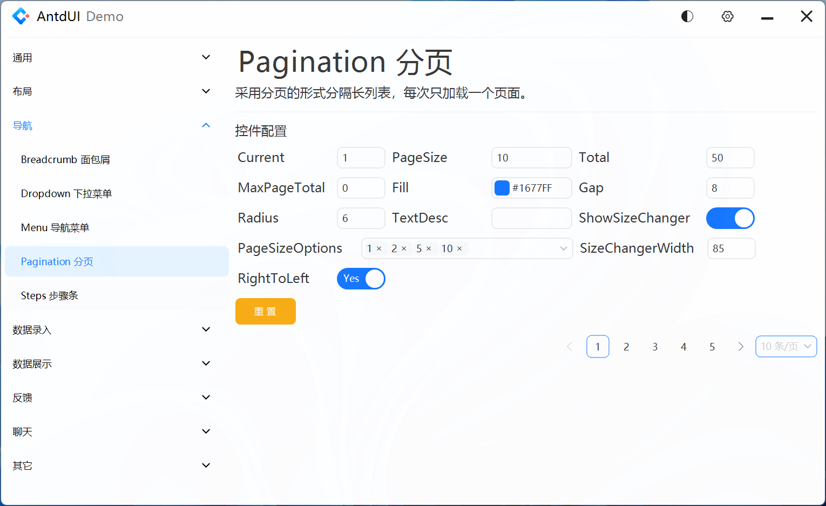The image size is (826, 506).
Task: Click the previous page arrow in pagination
Action: pos(570,346)
